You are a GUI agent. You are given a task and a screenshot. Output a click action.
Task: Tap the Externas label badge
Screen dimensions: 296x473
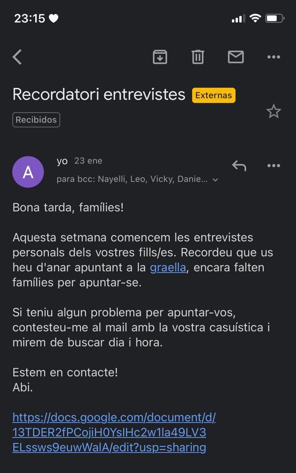(213, 96)
